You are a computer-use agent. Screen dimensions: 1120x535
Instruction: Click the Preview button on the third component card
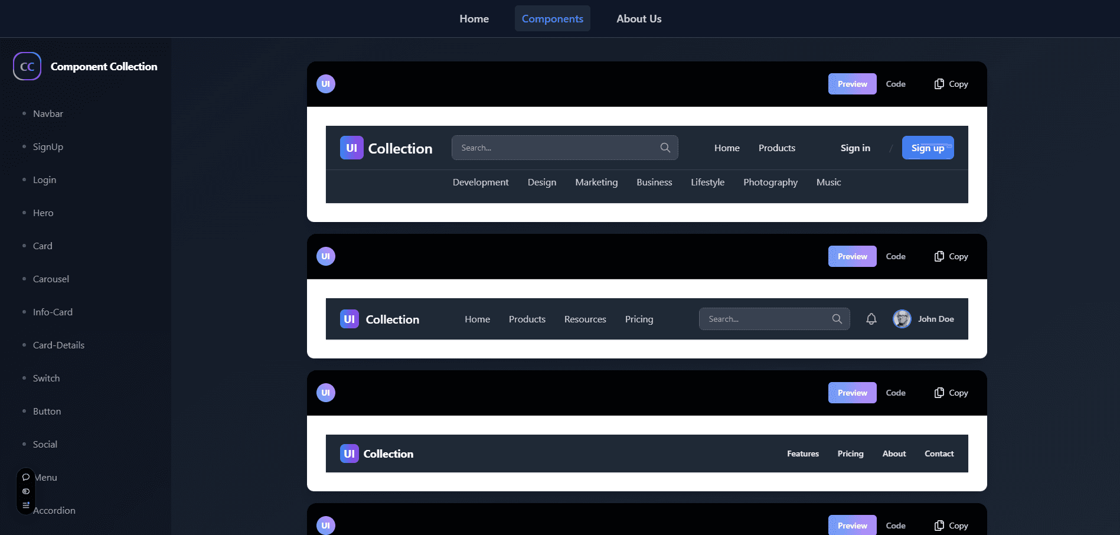[852, 392]
